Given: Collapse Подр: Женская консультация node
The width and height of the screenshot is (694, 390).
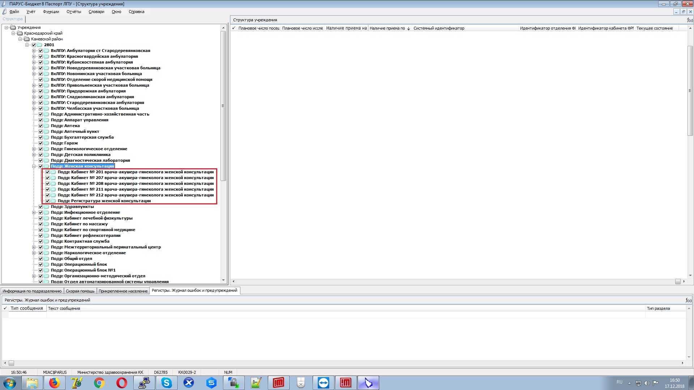Looking at the screenshot, I should [x=34, y=166].
